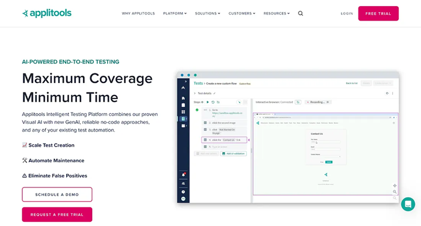Open the chat bubble widget
Viewport: 421px width, 226px height.
408,204
